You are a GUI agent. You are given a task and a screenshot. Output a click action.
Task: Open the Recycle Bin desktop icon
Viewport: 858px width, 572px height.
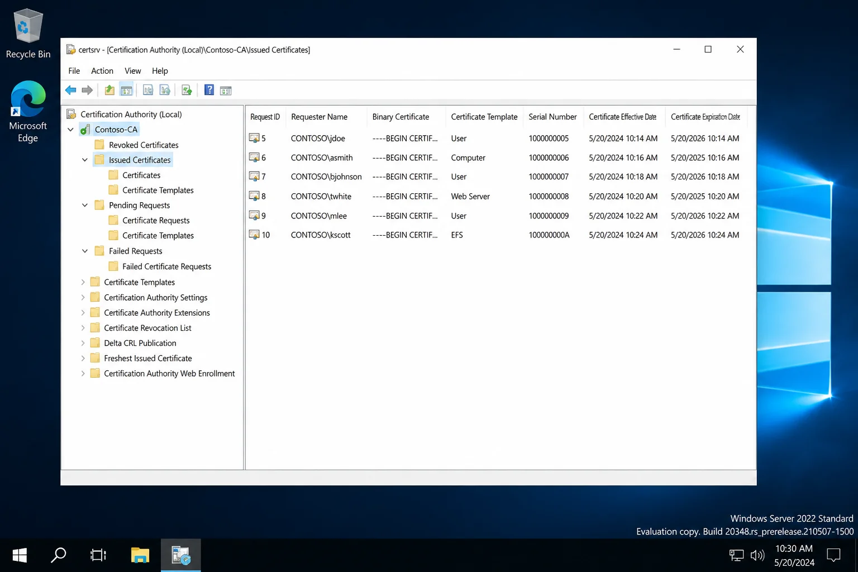(x=28, y=34)
